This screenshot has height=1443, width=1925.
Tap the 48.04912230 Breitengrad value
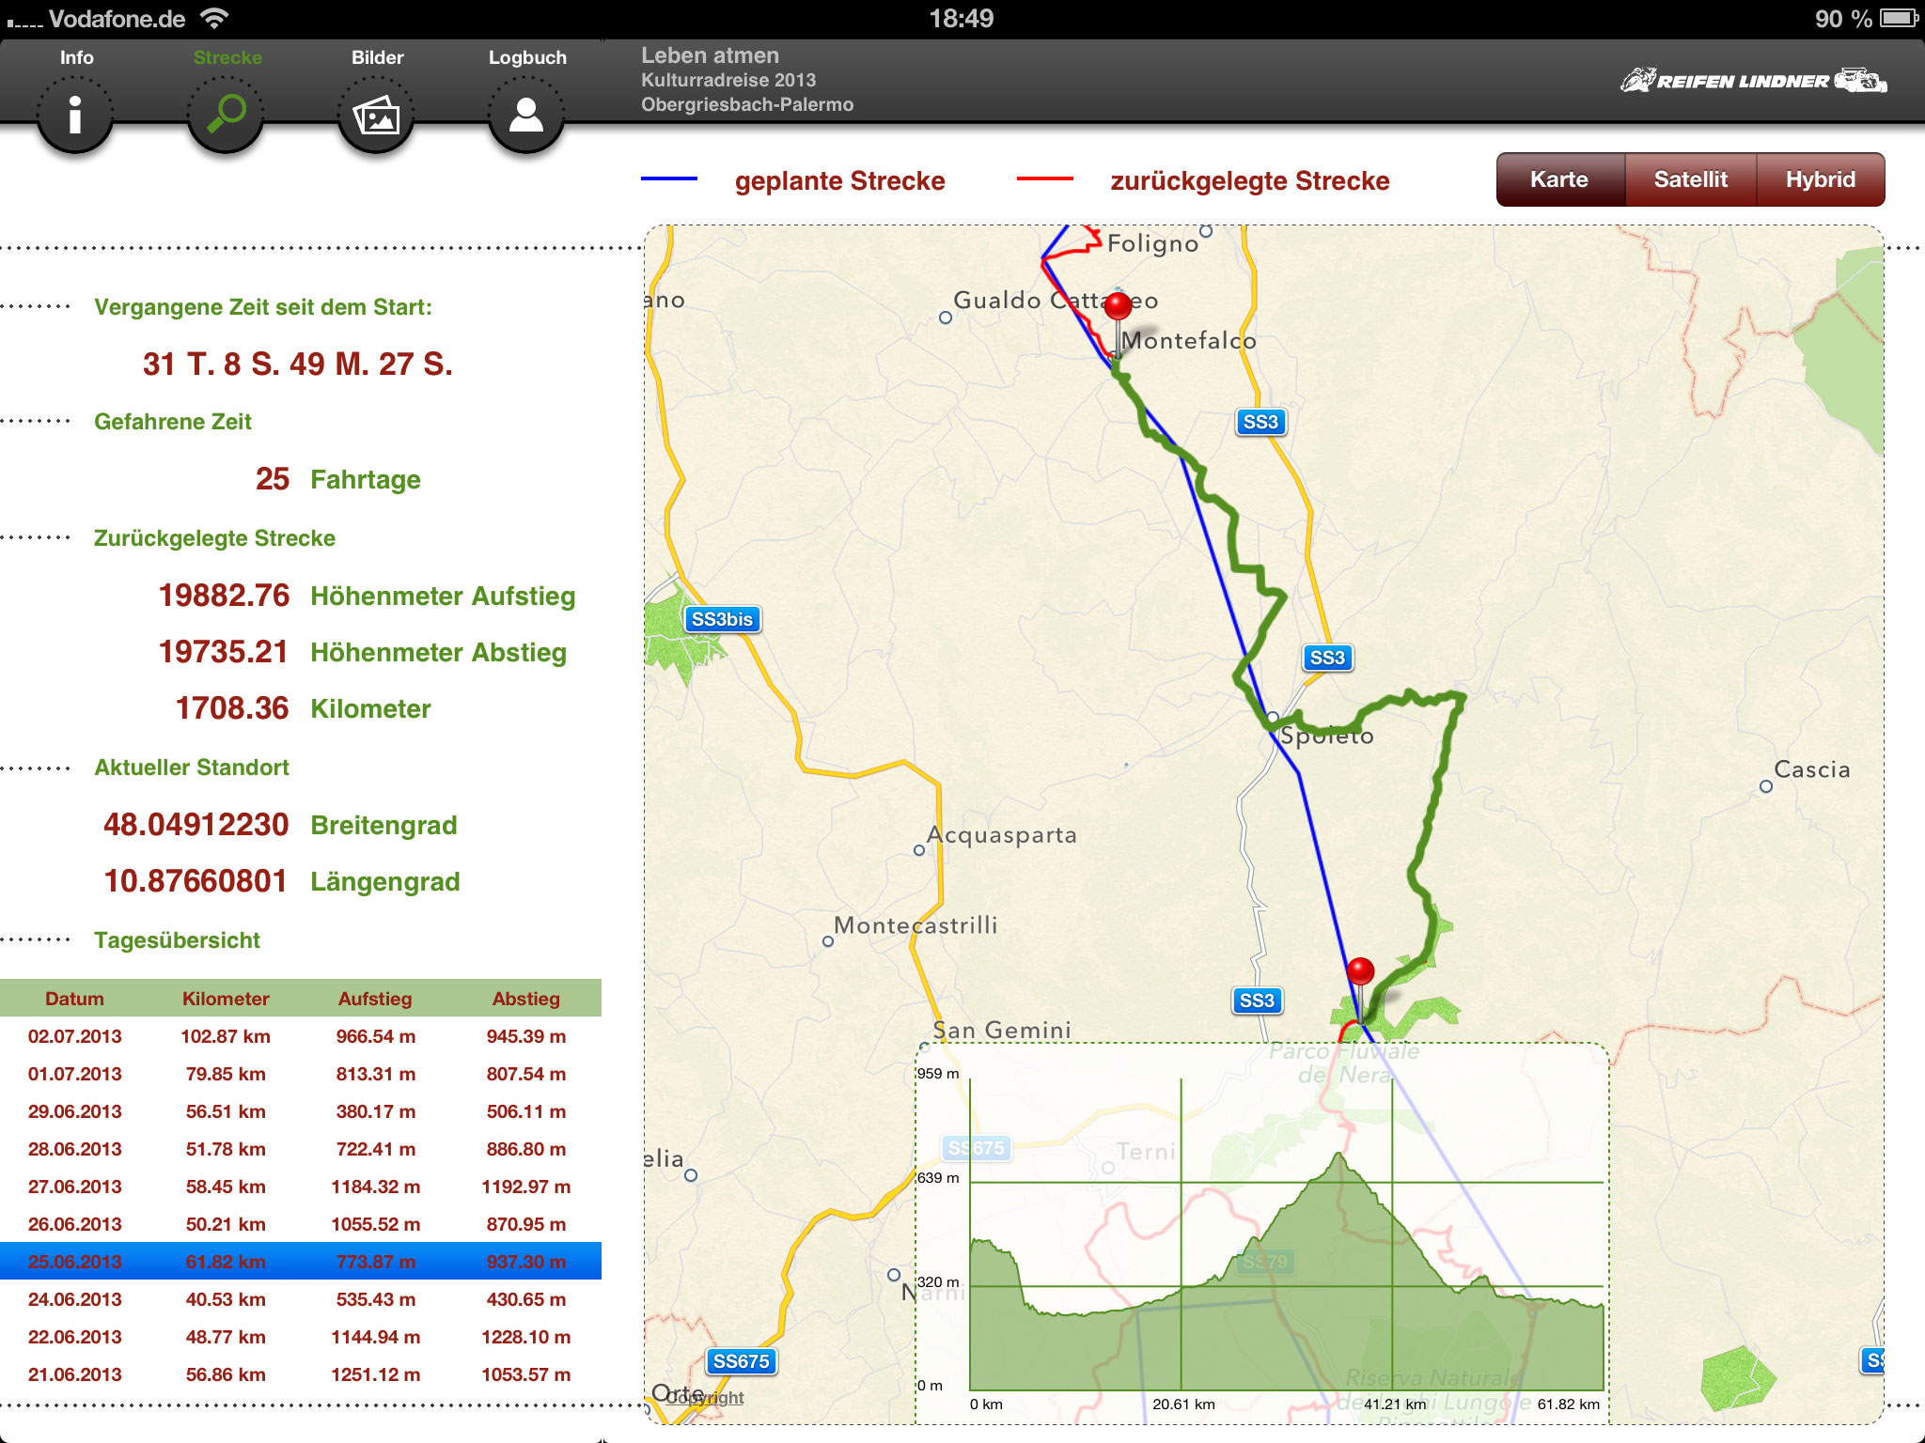(x=196, y=825)
